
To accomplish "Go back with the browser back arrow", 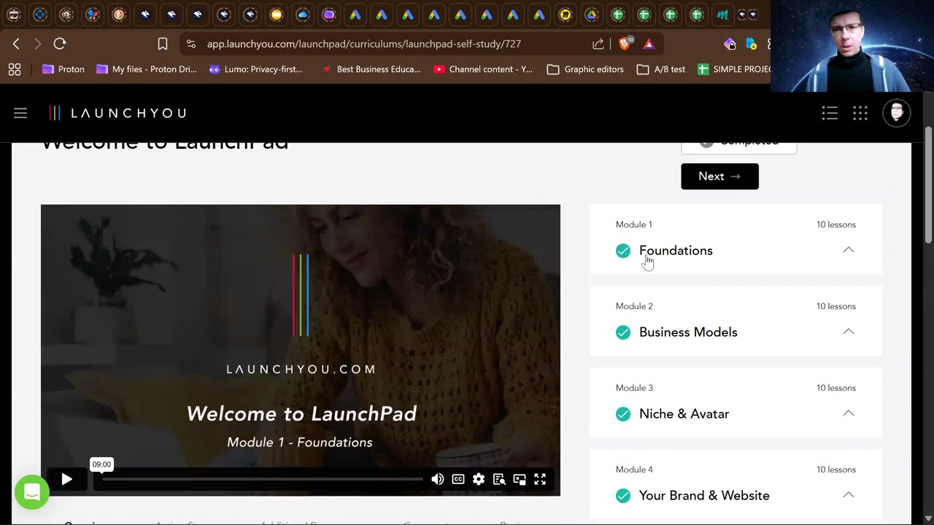I will coord(16,44).
